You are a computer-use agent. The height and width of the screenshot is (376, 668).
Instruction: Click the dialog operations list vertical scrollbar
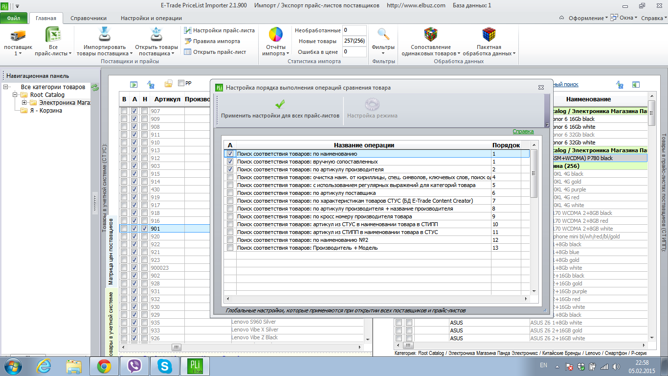[534, 218]
